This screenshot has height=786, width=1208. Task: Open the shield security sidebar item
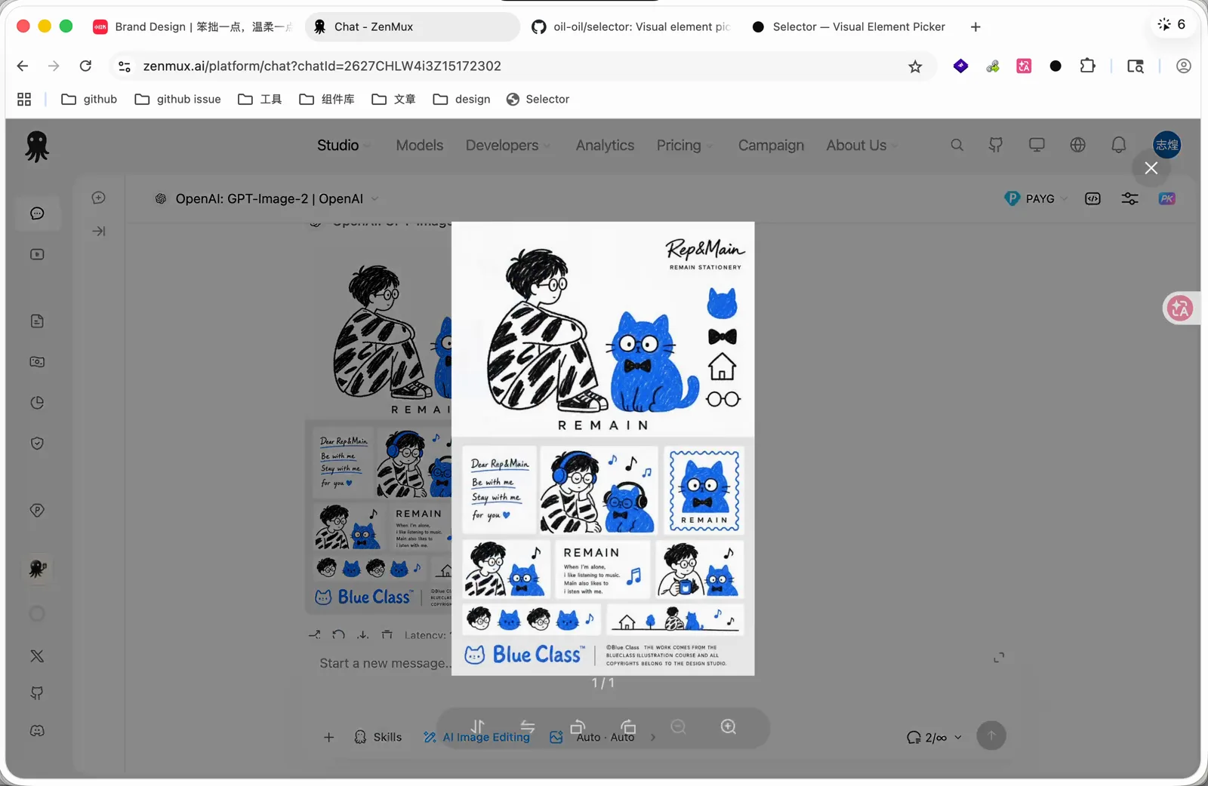pyautogui.click(x=37, y=444)
